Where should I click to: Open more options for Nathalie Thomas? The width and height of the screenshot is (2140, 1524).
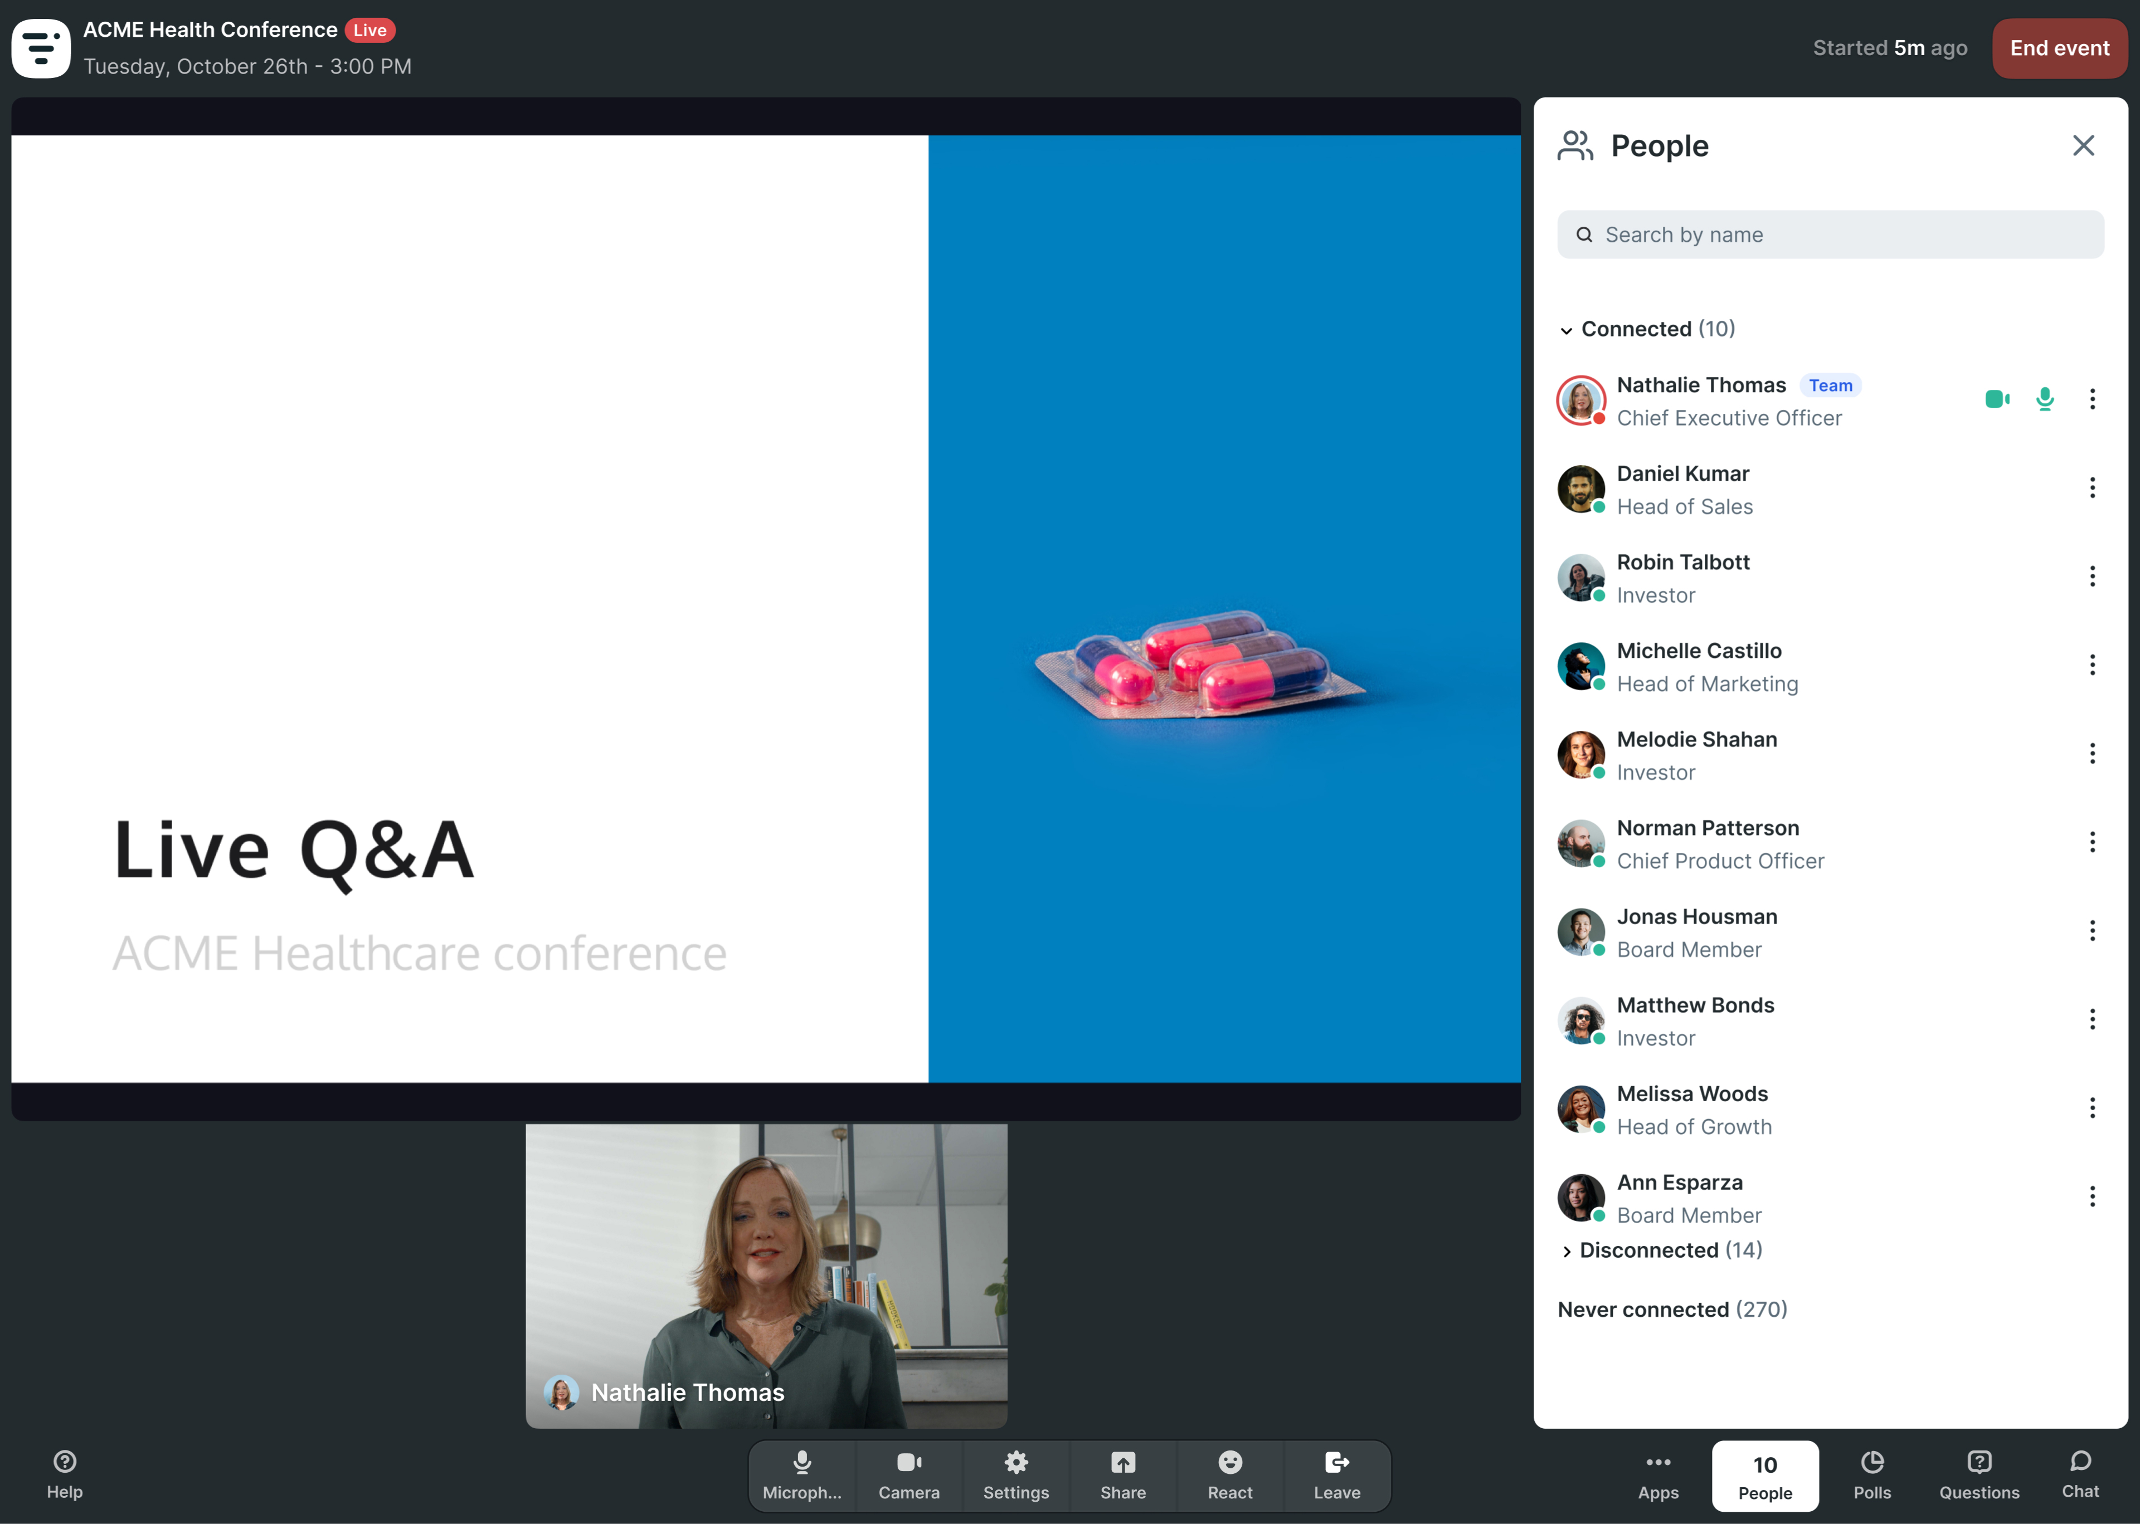pyautogui.click(x=2092, y=399)
